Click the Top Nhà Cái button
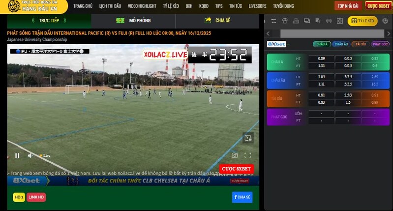Image resolution: width=393 pixels, height=211 pixels. click(x=347, y=6)
